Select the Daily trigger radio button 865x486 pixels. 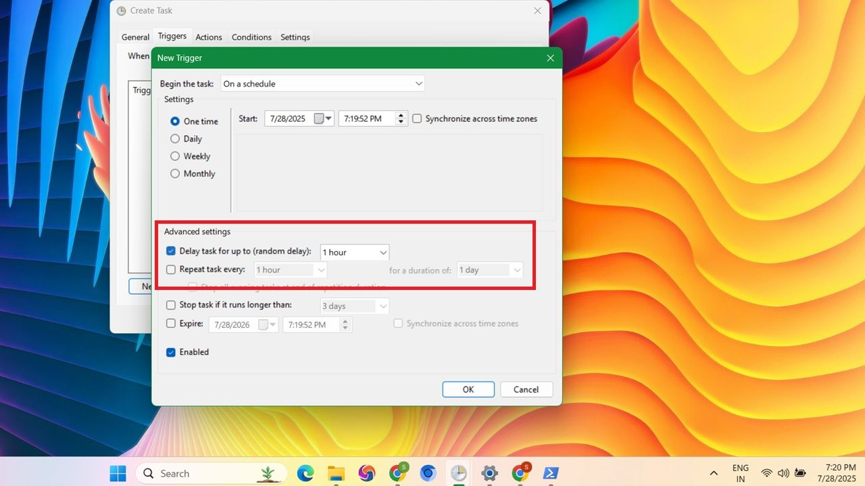click(x=176, y=139)
